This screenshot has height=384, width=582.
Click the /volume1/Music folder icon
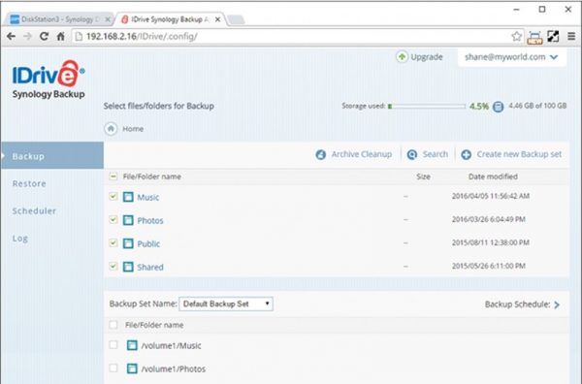coord(132,345)
